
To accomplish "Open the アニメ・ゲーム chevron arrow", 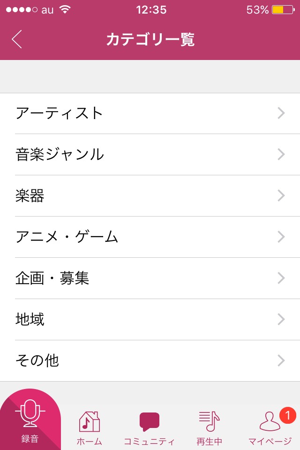I will pos(281,237).
